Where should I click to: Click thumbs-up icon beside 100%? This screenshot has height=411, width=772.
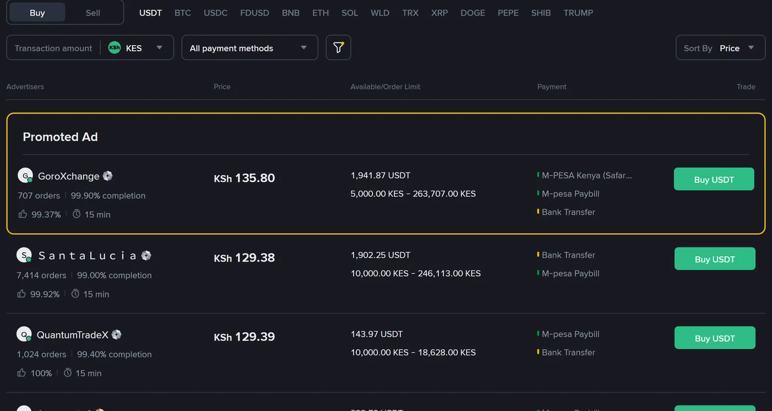click(22, 372)
